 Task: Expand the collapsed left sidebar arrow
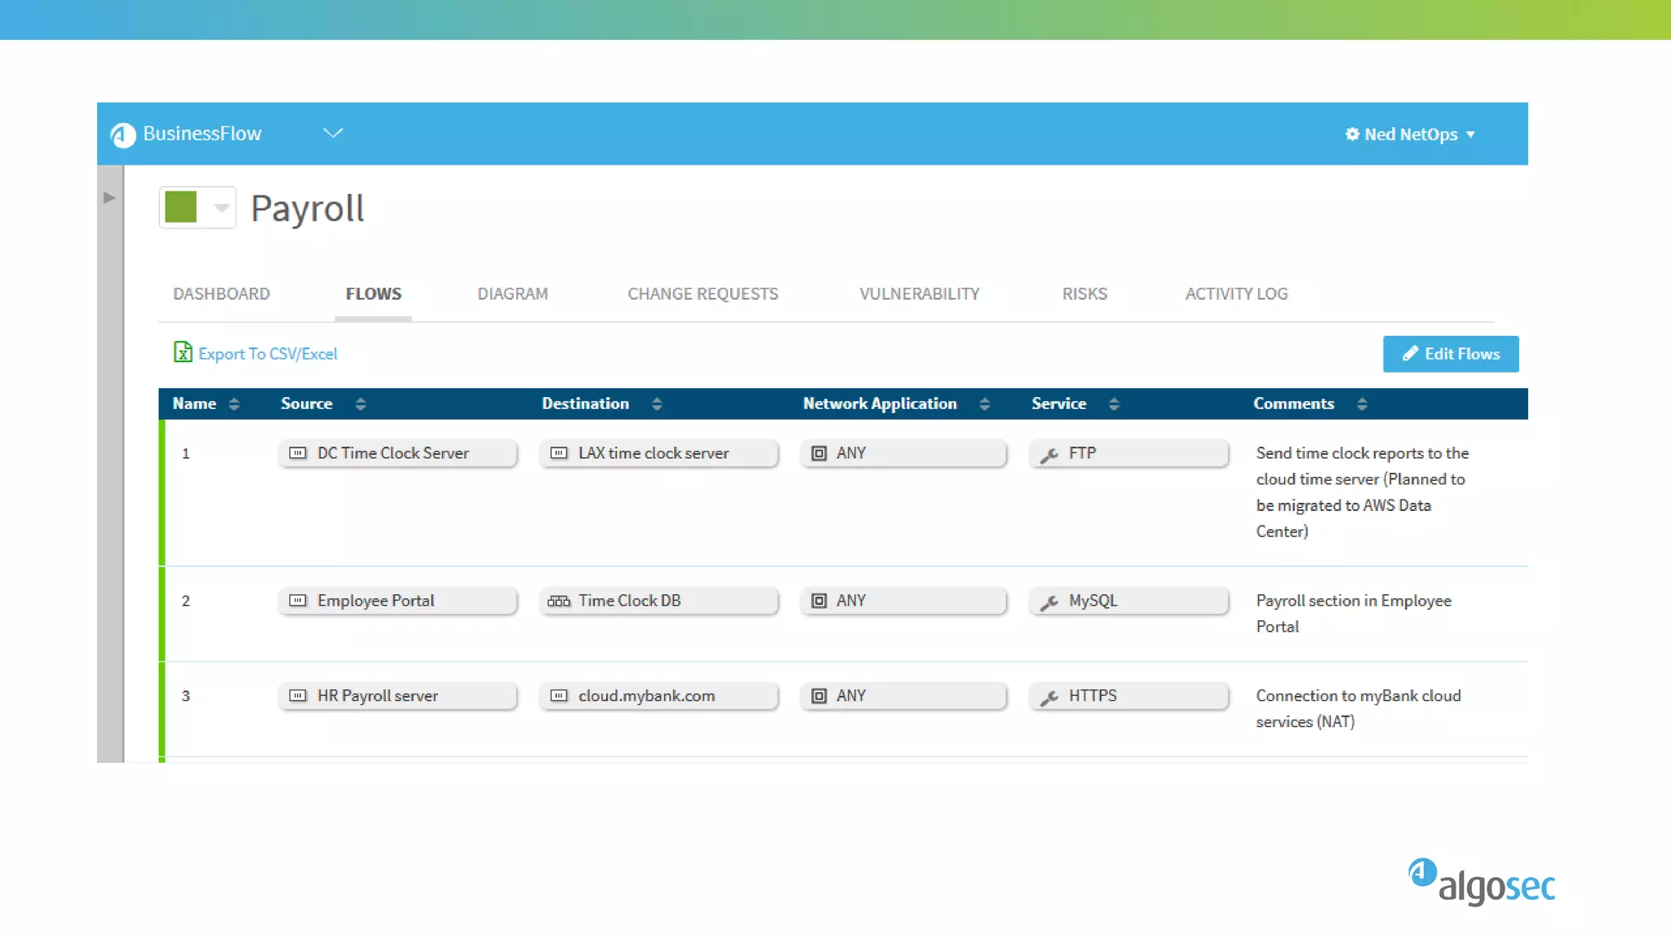click(109, 198)
